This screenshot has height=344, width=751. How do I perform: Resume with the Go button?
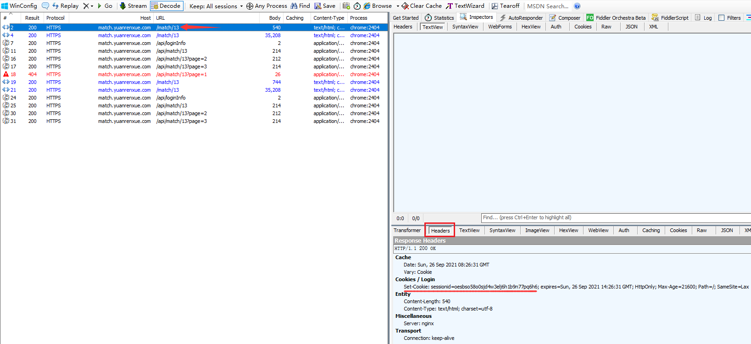(x=105, y=6)
